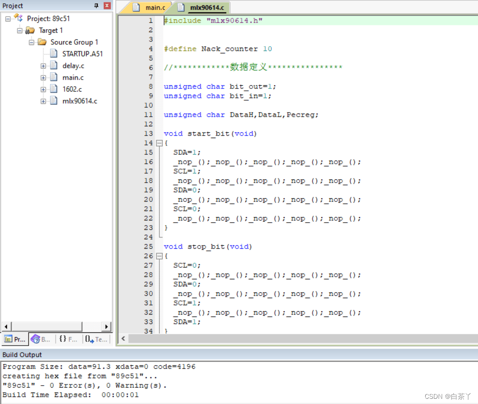478x404 pixels.
Task: Select delay.c in the project tree
Action: pyautogui.click(x=73, y=66)
